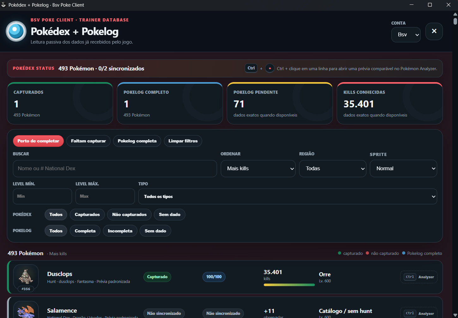The height and width of the screenshot is (318, 458).
Task: Click the #356 dex number badge
Action: coord(26,289)
